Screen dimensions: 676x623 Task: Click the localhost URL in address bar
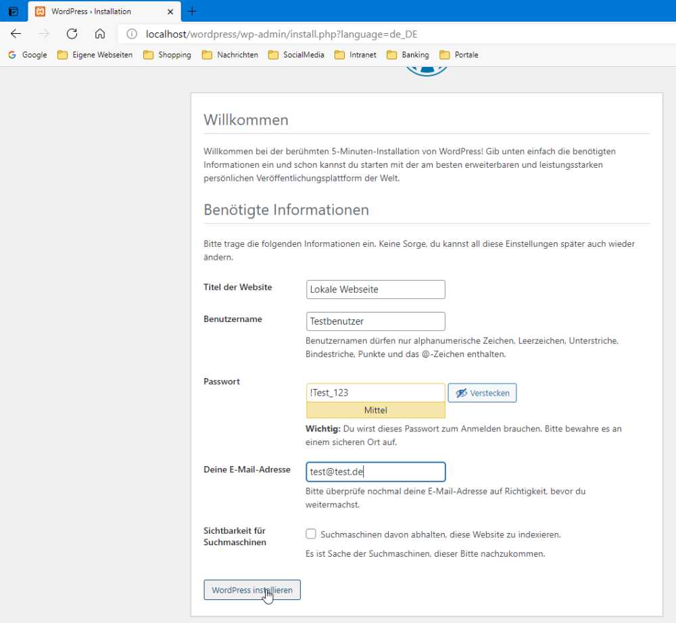(281, 34)
